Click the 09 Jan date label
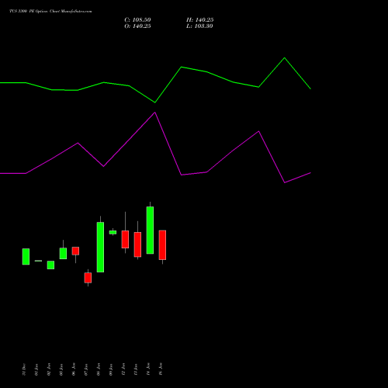388x388 pixels. pos(111,369)
